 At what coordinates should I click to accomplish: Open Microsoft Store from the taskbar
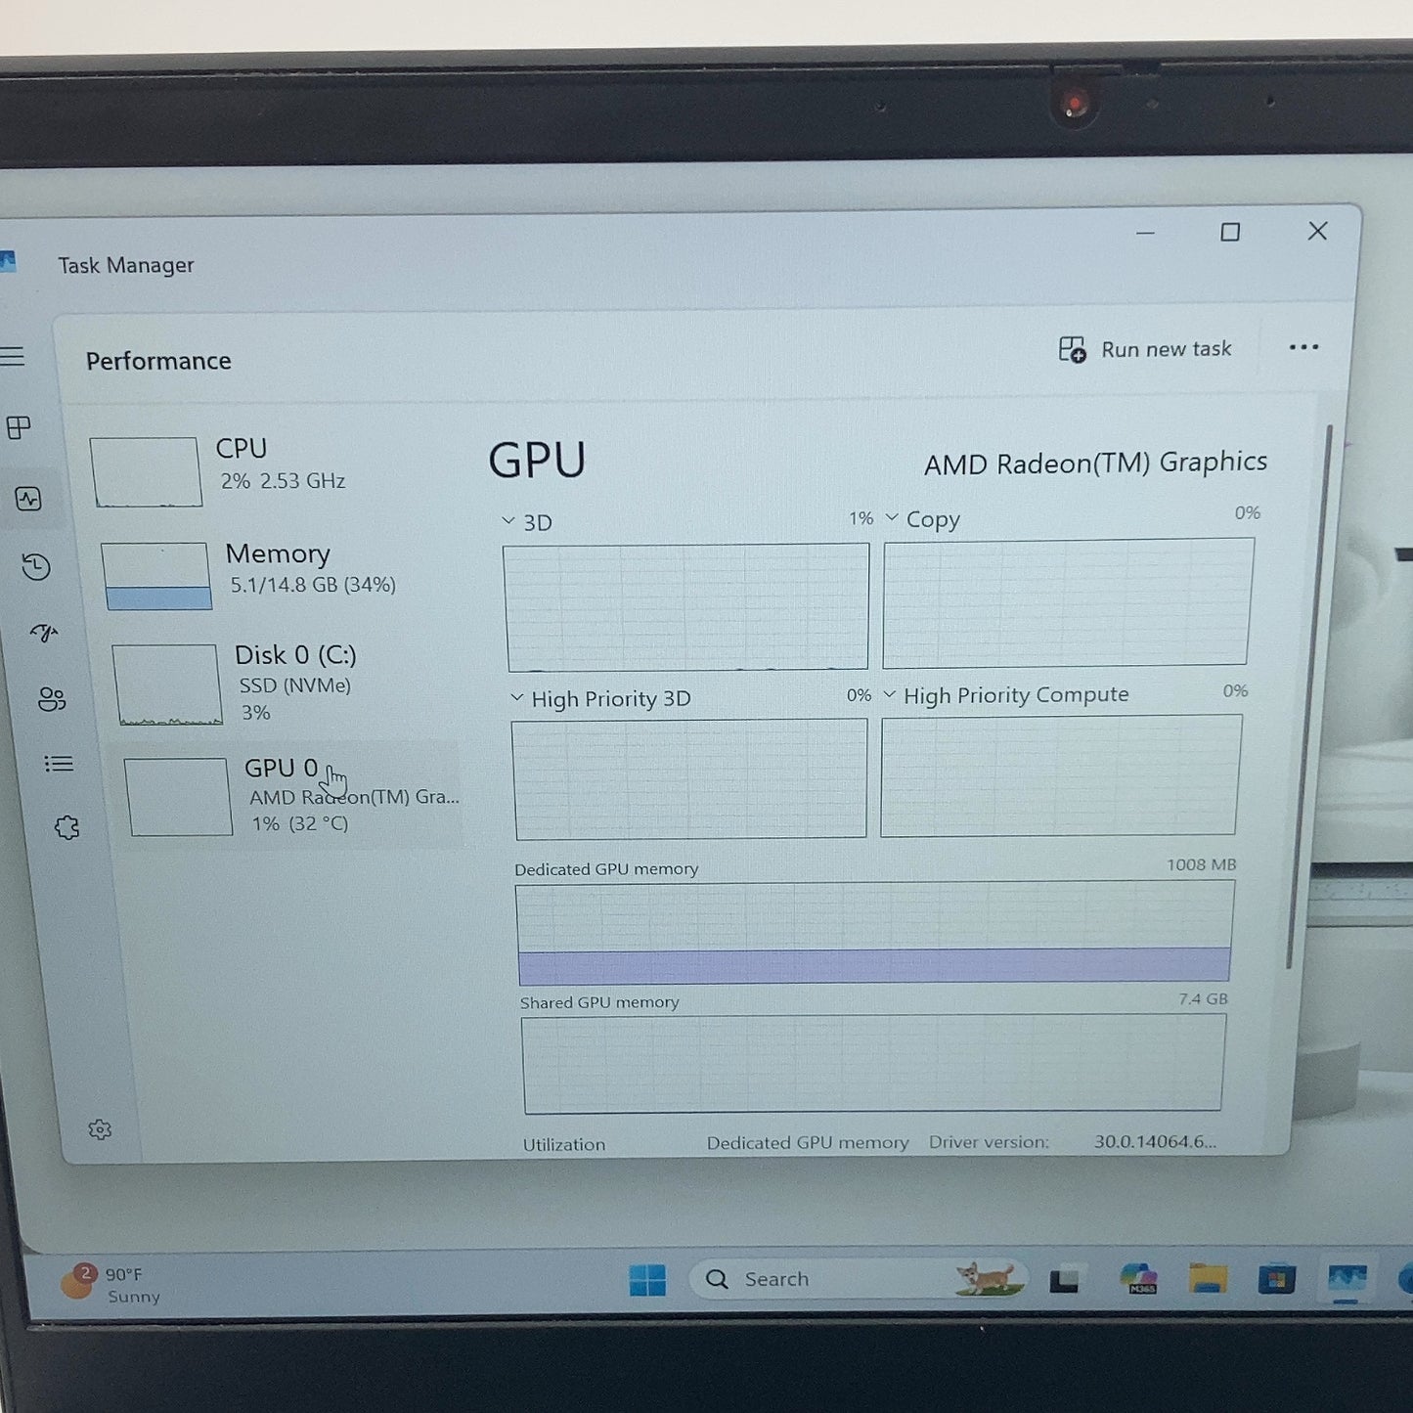pos(1276,1279)
